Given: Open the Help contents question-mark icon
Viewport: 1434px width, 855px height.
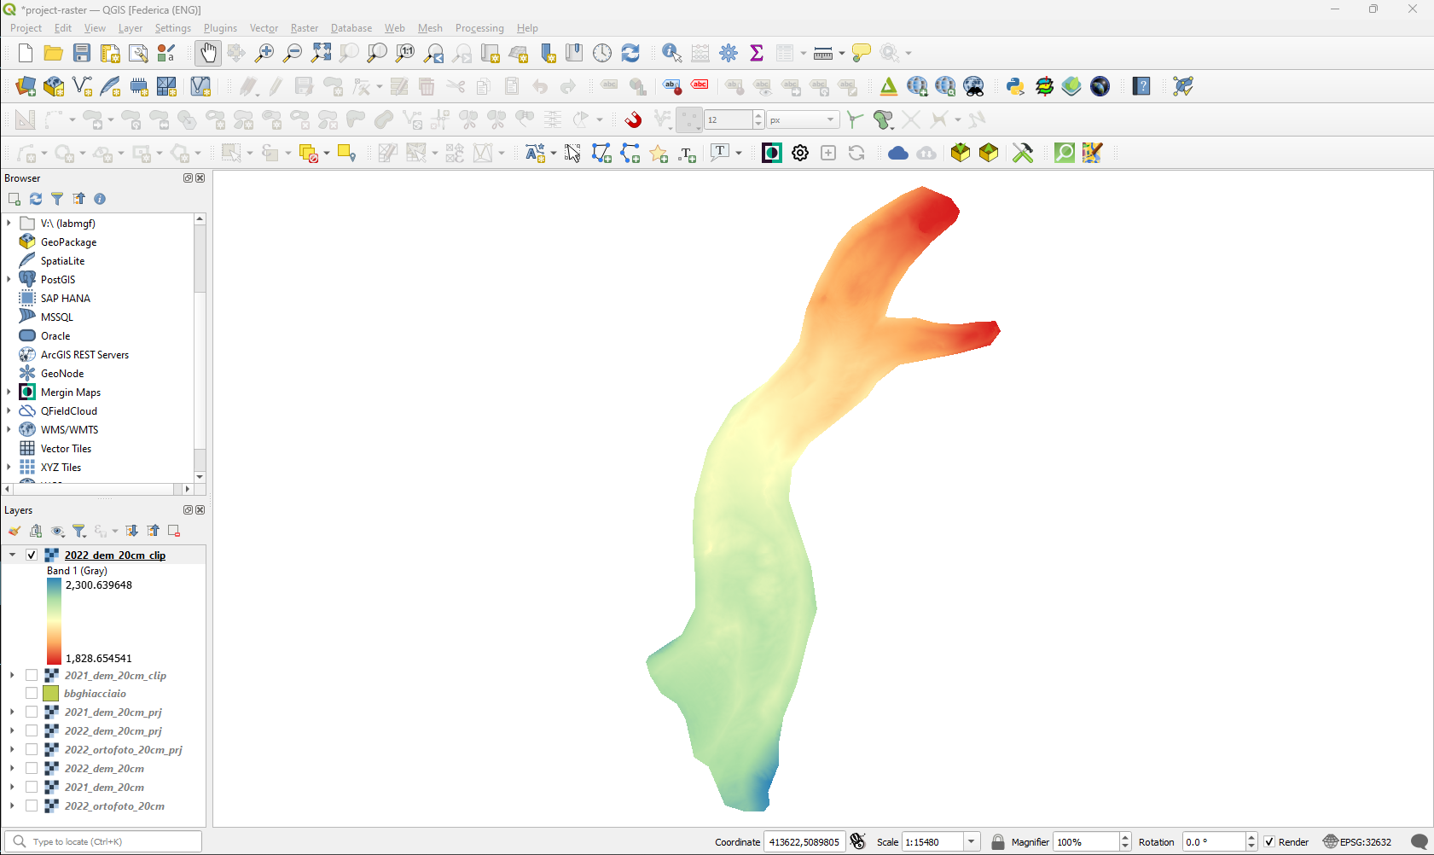Looking at the screenshot, I should 1142,86.
